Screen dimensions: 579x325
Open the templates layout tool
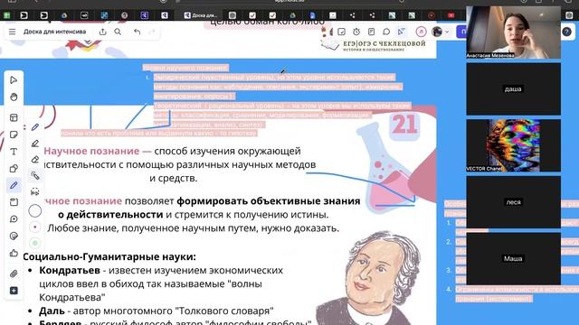click(x=14, y=117)
